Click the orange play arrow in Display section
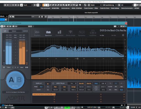Viewport: 141px width, 109px height. pos(48,84)
